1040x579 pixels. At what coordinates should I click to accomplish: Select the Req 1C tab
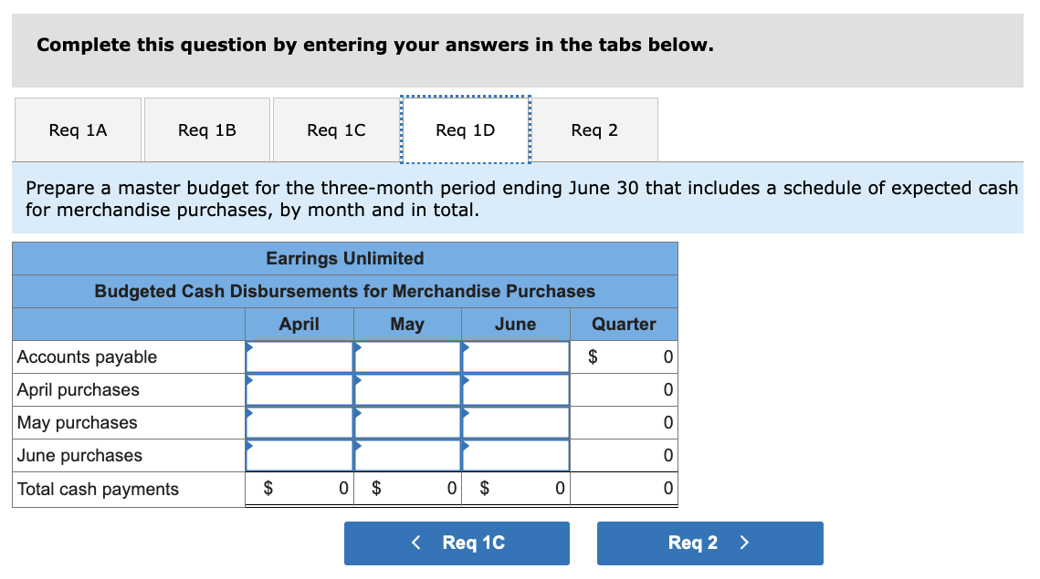pos(336,130)
